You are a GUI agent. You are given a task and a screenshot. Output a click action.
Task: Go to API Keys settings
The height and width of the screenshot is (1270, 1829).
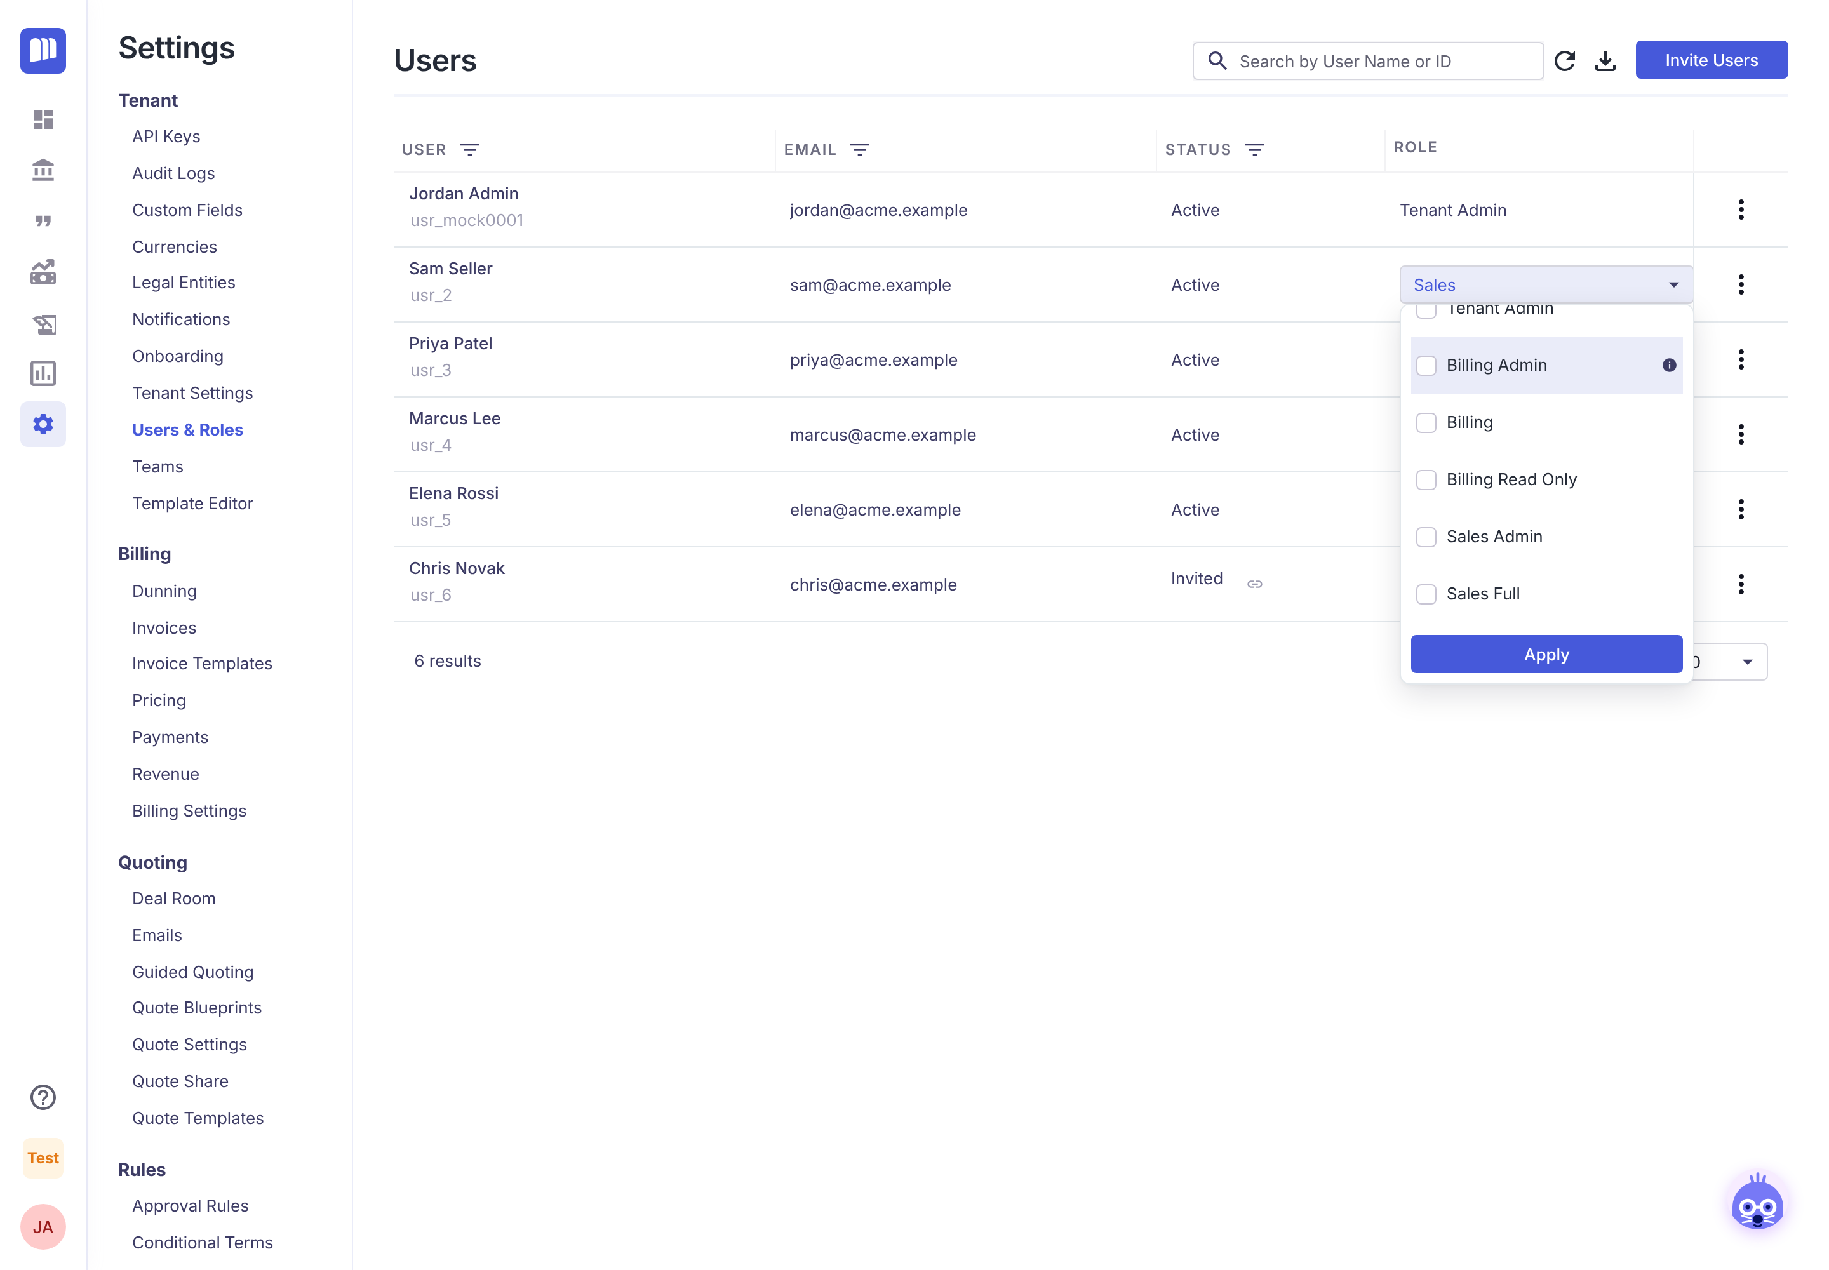166,136
